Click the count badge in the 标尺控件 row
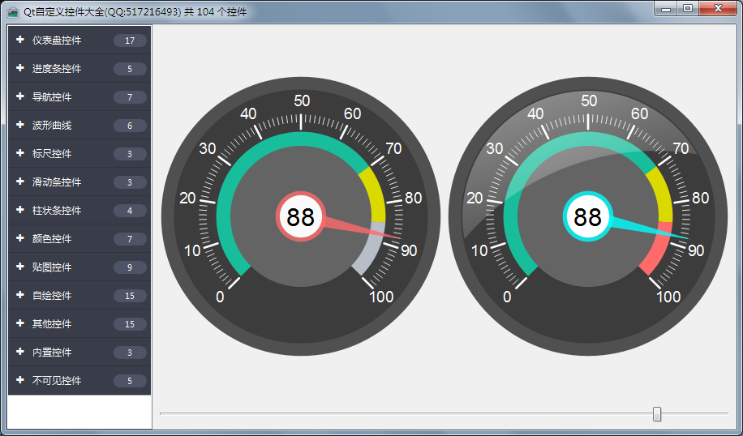The width and height of the screenshot is (743, 436). 130,154
